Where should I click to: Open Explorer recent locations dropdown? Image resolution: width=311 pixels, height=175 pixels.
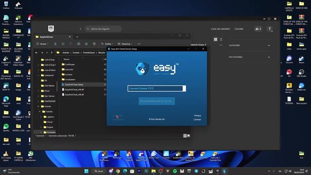point(47,52)
